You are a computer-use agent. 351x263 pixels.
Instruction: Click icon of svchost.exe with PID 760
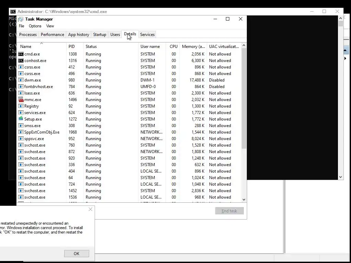coord(21,145)
